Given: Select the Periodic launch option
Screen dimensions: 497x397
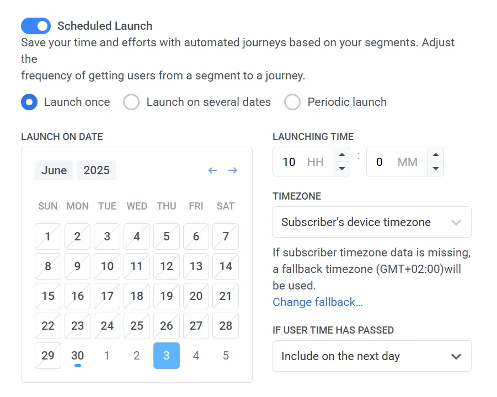Looking at the screenshot, I should click(292, 102).
